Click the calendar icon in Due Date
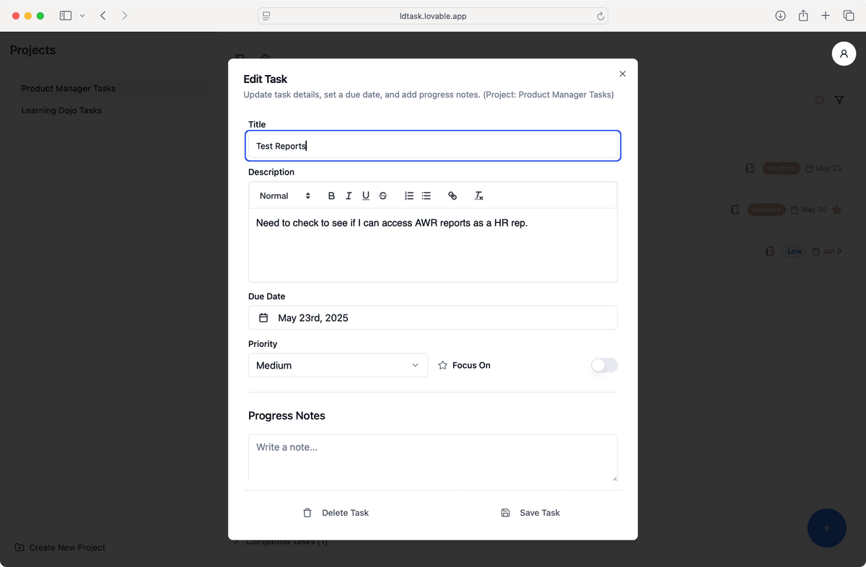This screenshot has width=866, height=567. [x=263, y=318]
